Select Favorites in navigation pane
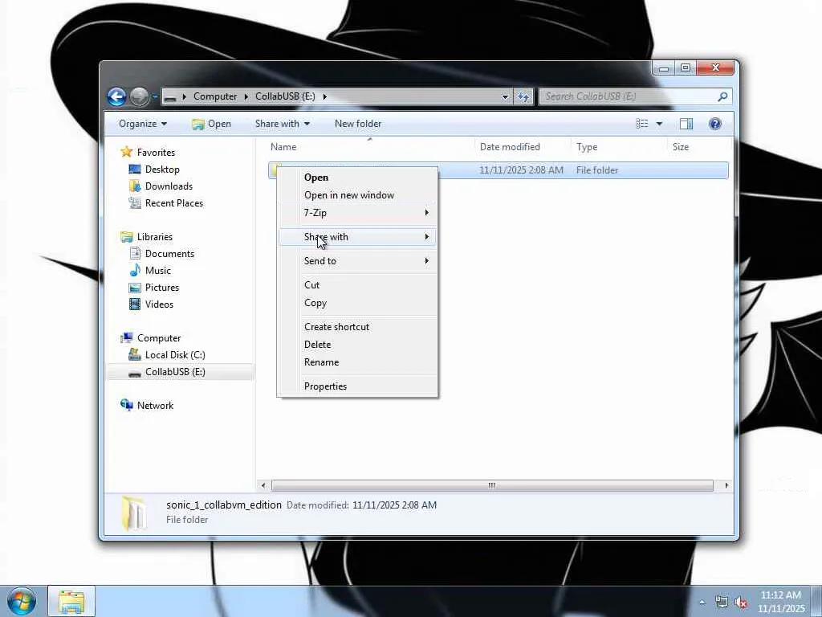Image resolution: width=822 pixels, height=617 pixels. 156,152
